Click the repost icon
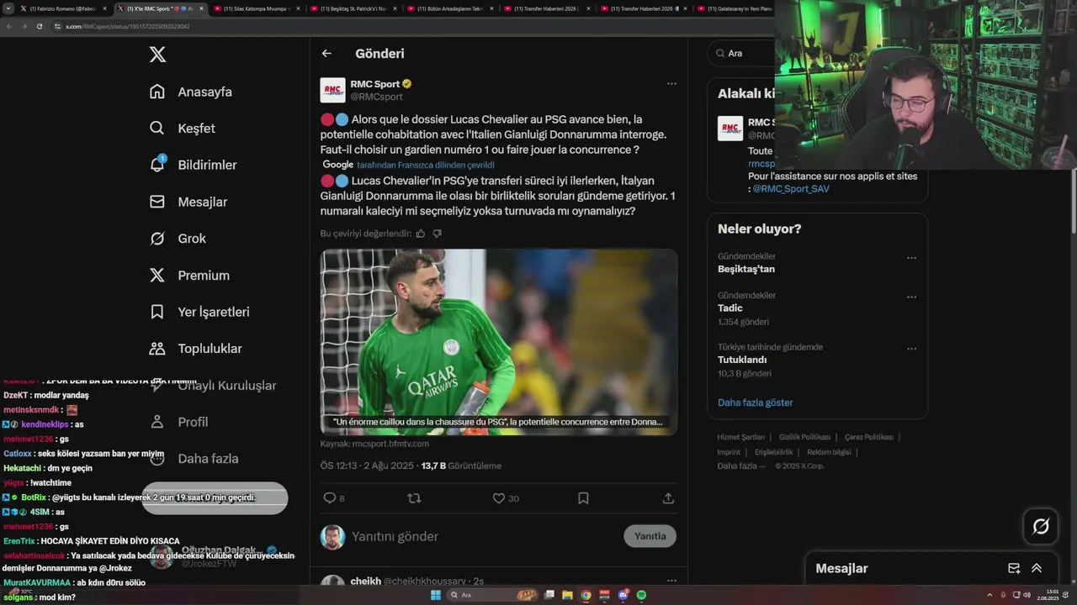1077x605 pixels. click(x=414, y=498)
